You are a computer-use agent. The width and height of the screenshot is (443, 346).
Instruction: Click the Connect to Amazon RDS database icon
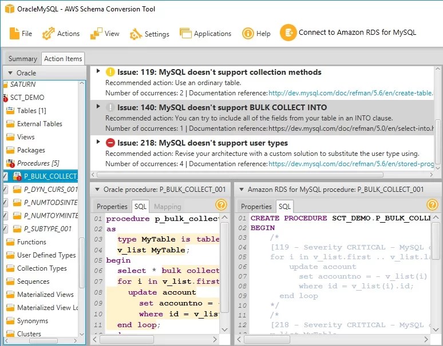click(288, 33)
